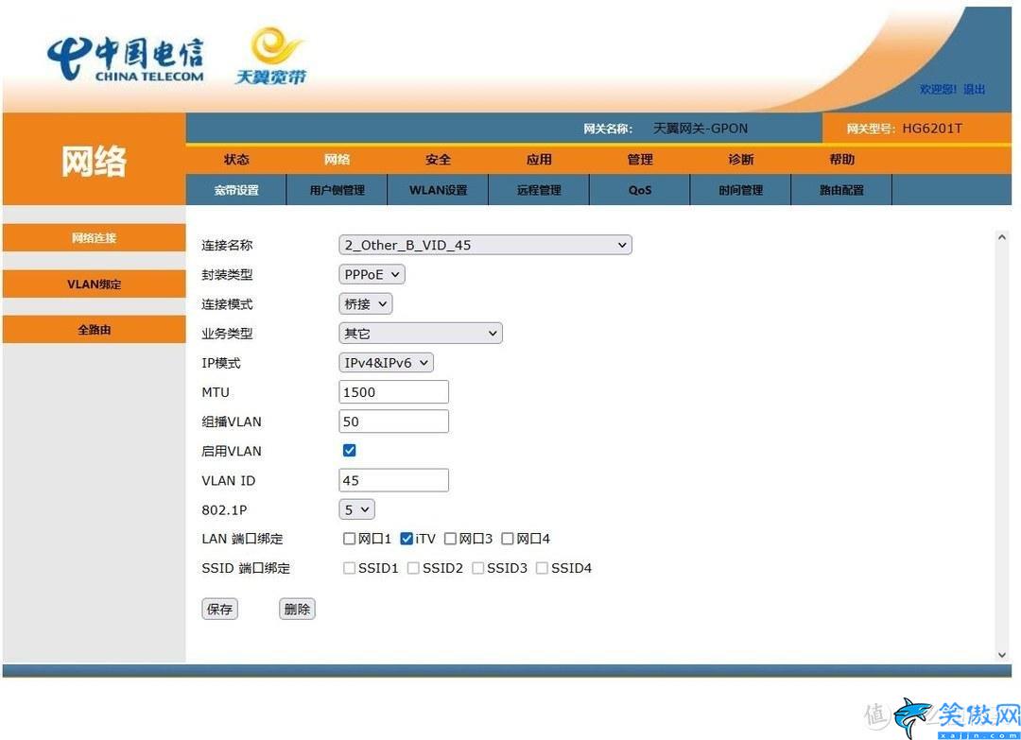Open the 状态 main menu
Viewport: 1021px width, 740px height.
click(236, 160)
